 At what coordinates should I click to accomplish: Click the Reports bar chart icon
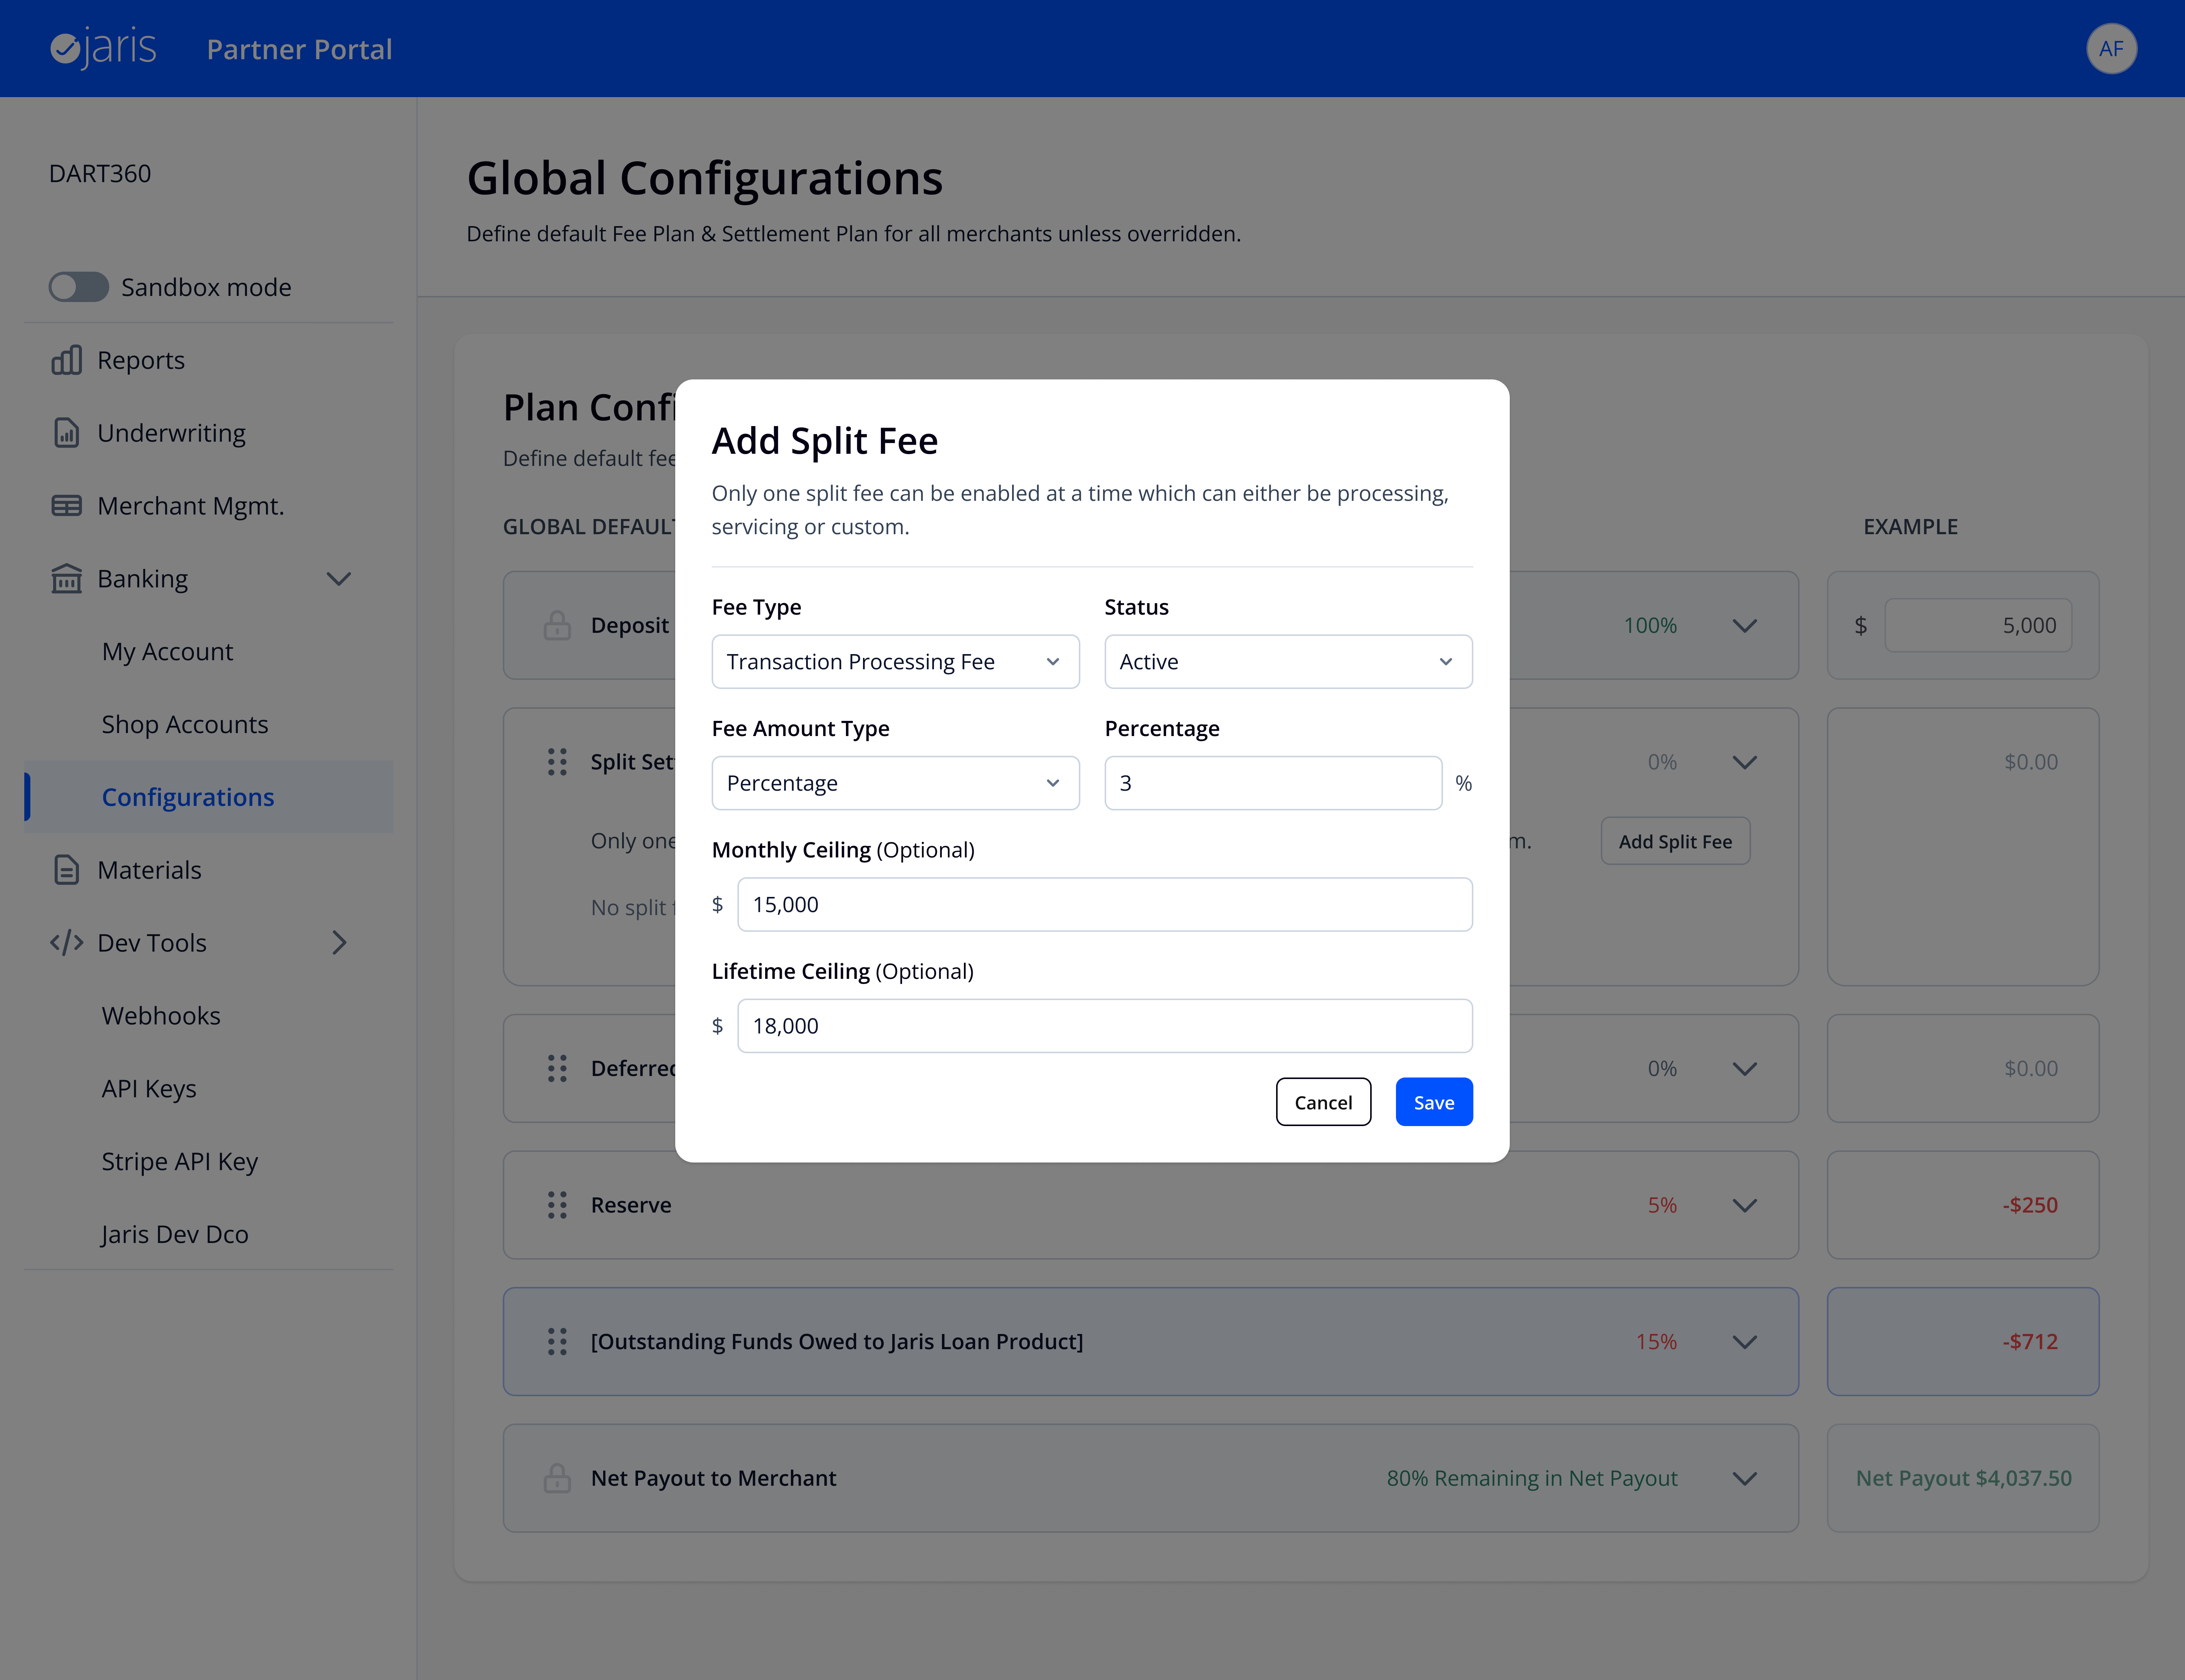(67, 360)
